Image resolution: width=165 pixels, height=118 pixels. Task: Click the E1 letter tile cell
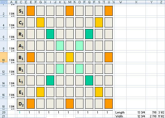click(21, 92)
